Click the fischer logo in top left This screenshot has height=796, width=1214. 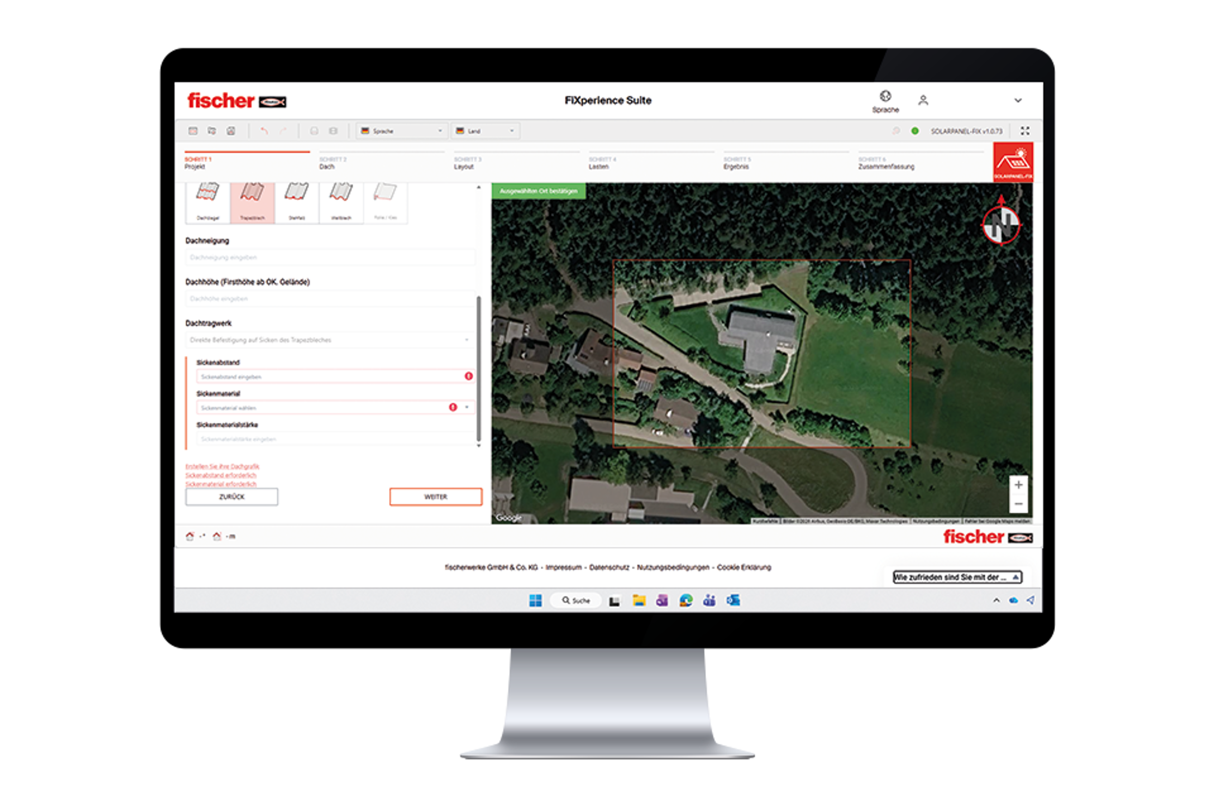click(x=236, y=101)
